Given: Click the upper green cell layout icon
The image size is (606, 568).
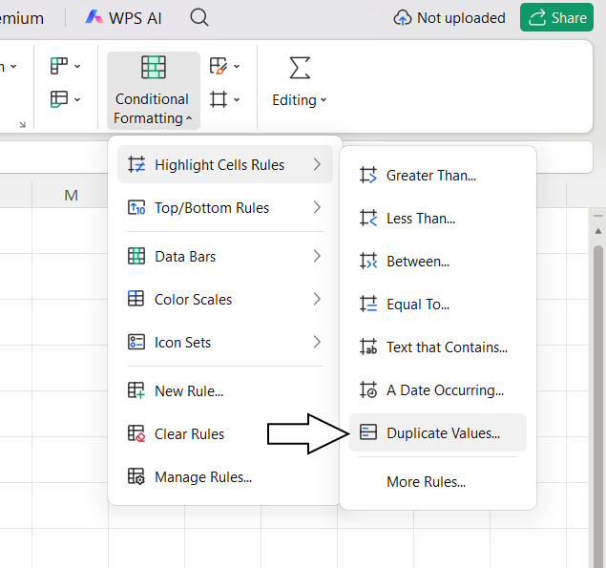Looking at the screenshot, I should click(59, 66).
